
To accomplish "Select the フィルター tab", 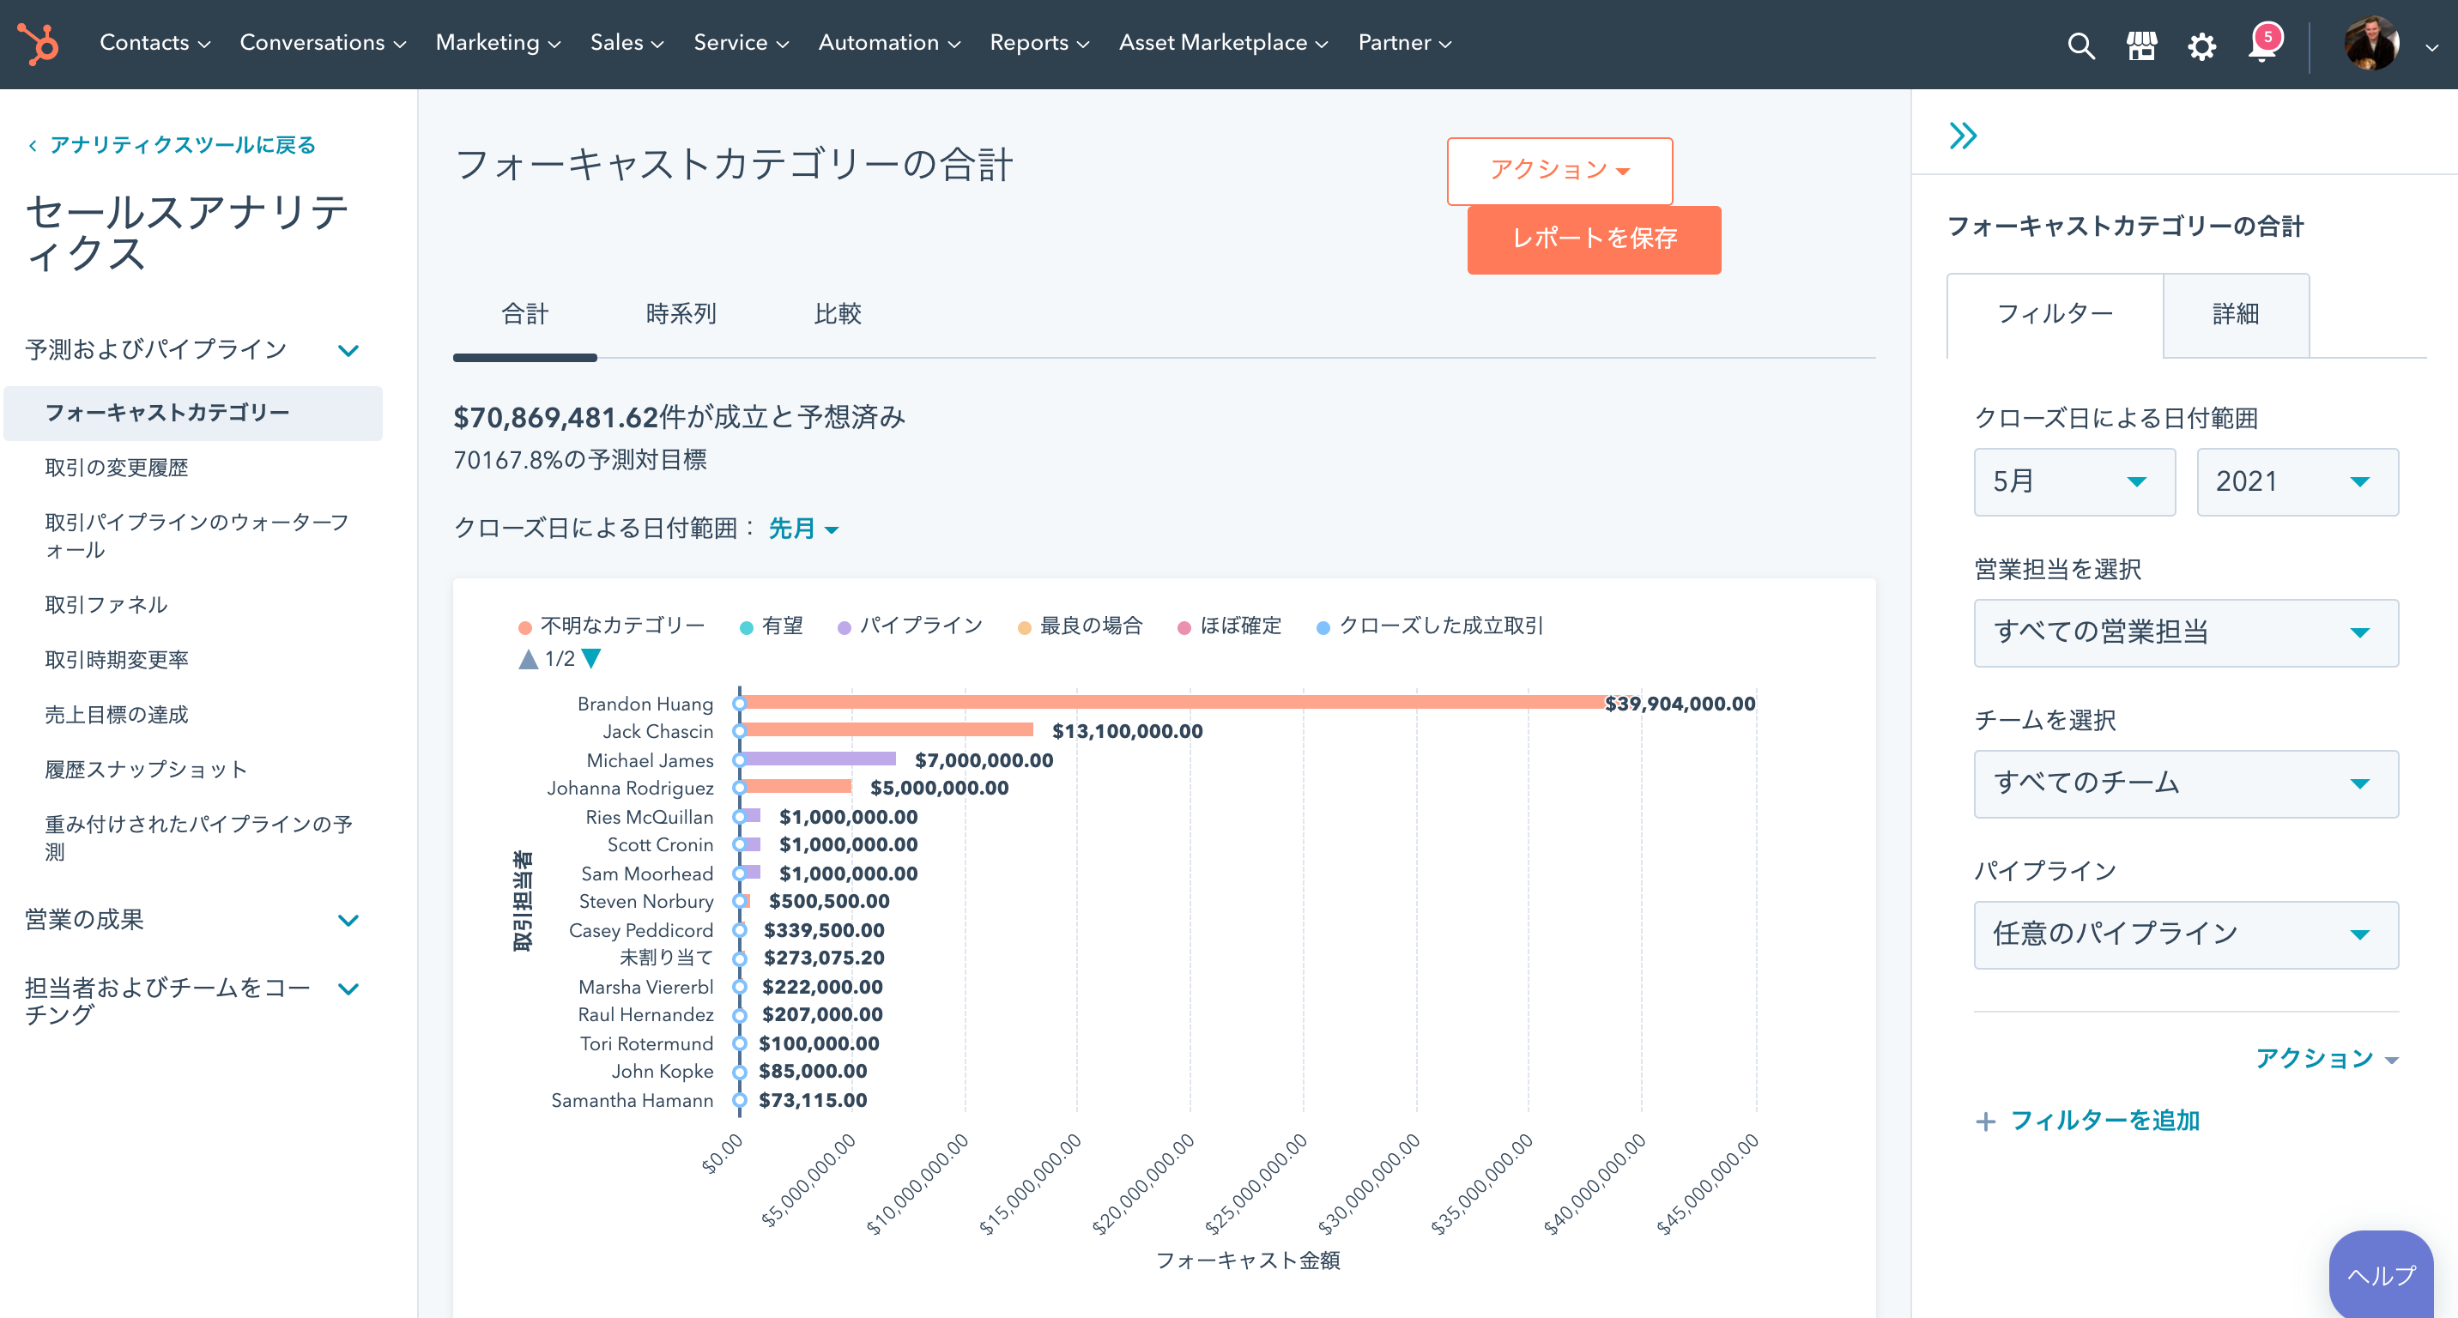I will pos(2055,315).
